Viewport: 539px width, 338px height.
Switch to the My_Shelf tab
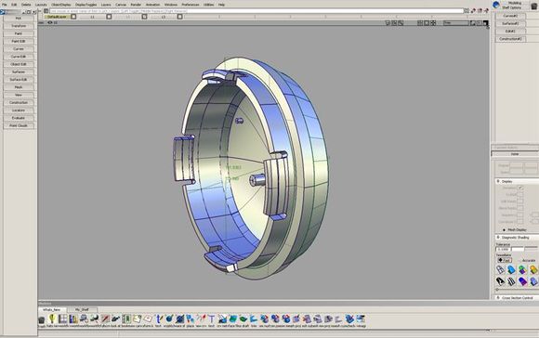pos(82,309)
